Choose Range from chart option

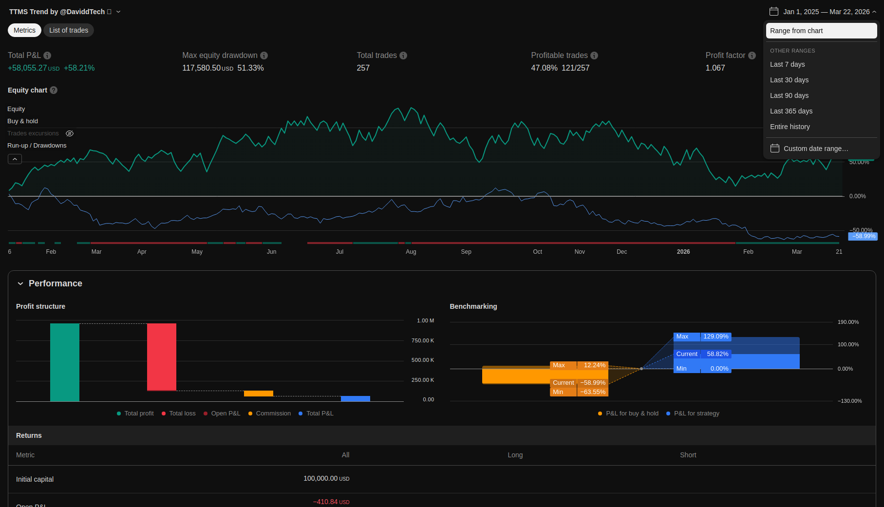(x=821, y=31)
